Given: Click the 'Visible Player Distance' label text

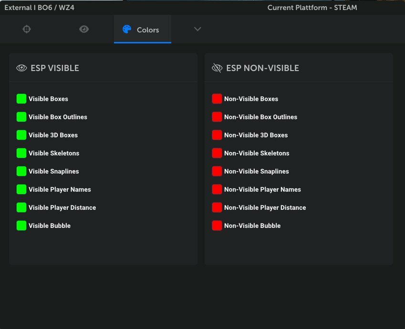Looking at the screenshot, I should (62, 207).
